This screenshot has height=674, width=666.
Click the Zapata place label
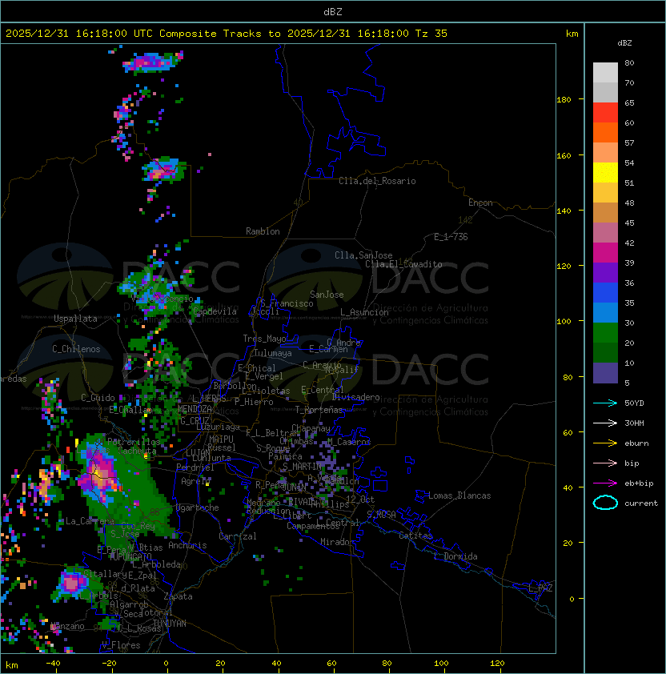pos(178,596)
